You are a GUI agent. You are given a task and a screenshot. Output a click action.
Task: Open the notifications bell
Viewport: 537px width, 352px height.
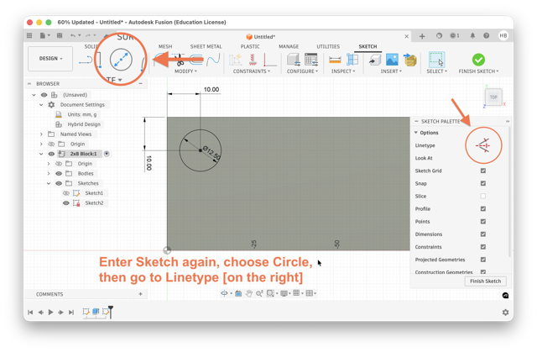pyautogui.click(x=472, y=35)
